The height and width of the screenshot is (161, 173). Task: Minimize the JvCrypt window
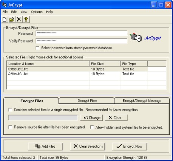point(154,5)
